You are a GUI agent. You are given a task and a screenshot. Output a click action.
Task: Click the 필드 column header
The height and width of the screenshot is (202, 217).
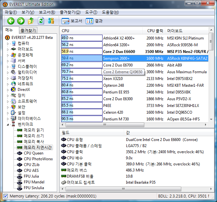(92, 133)
